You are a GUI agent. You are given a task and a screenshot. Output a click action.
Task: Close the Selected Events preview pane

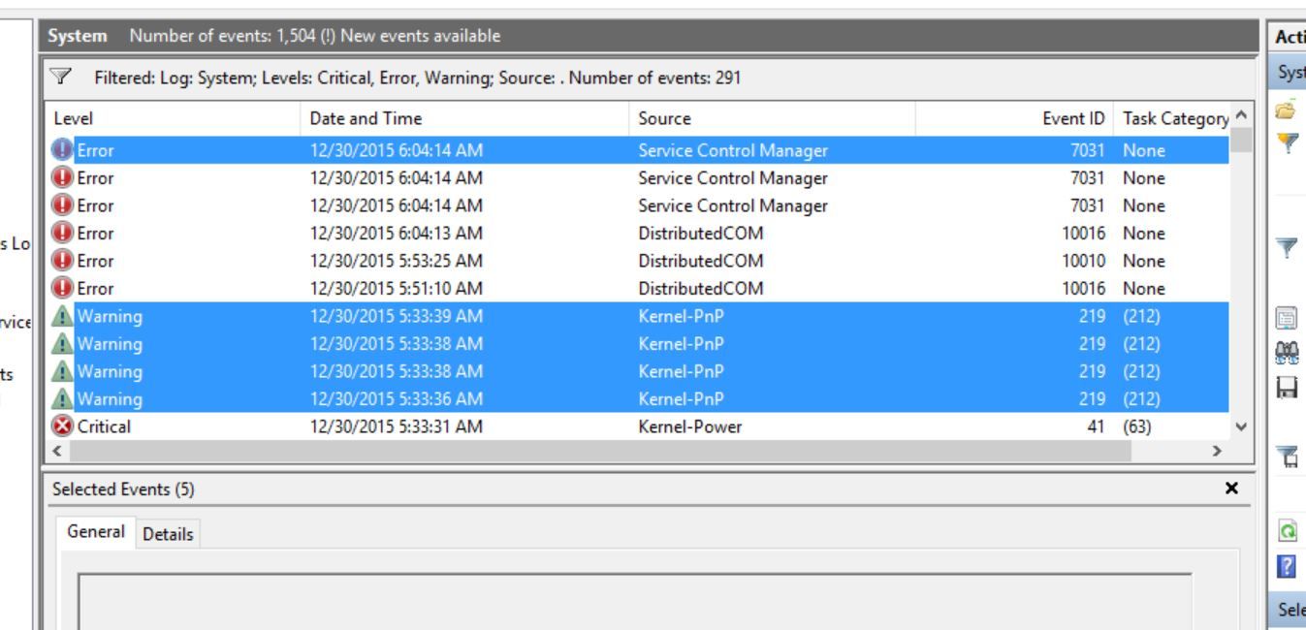tap(1231, 488)
